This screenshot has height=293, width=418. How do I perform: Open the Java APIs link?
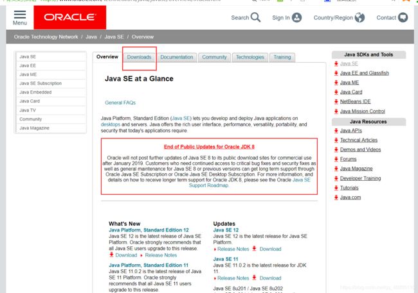coord(351,131)
